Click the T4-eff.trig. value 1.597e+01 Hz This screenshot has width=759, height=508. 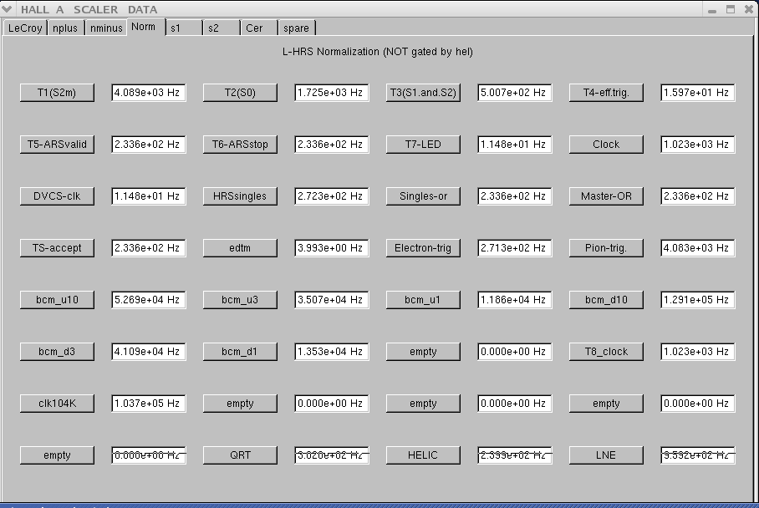coord(697,93)
